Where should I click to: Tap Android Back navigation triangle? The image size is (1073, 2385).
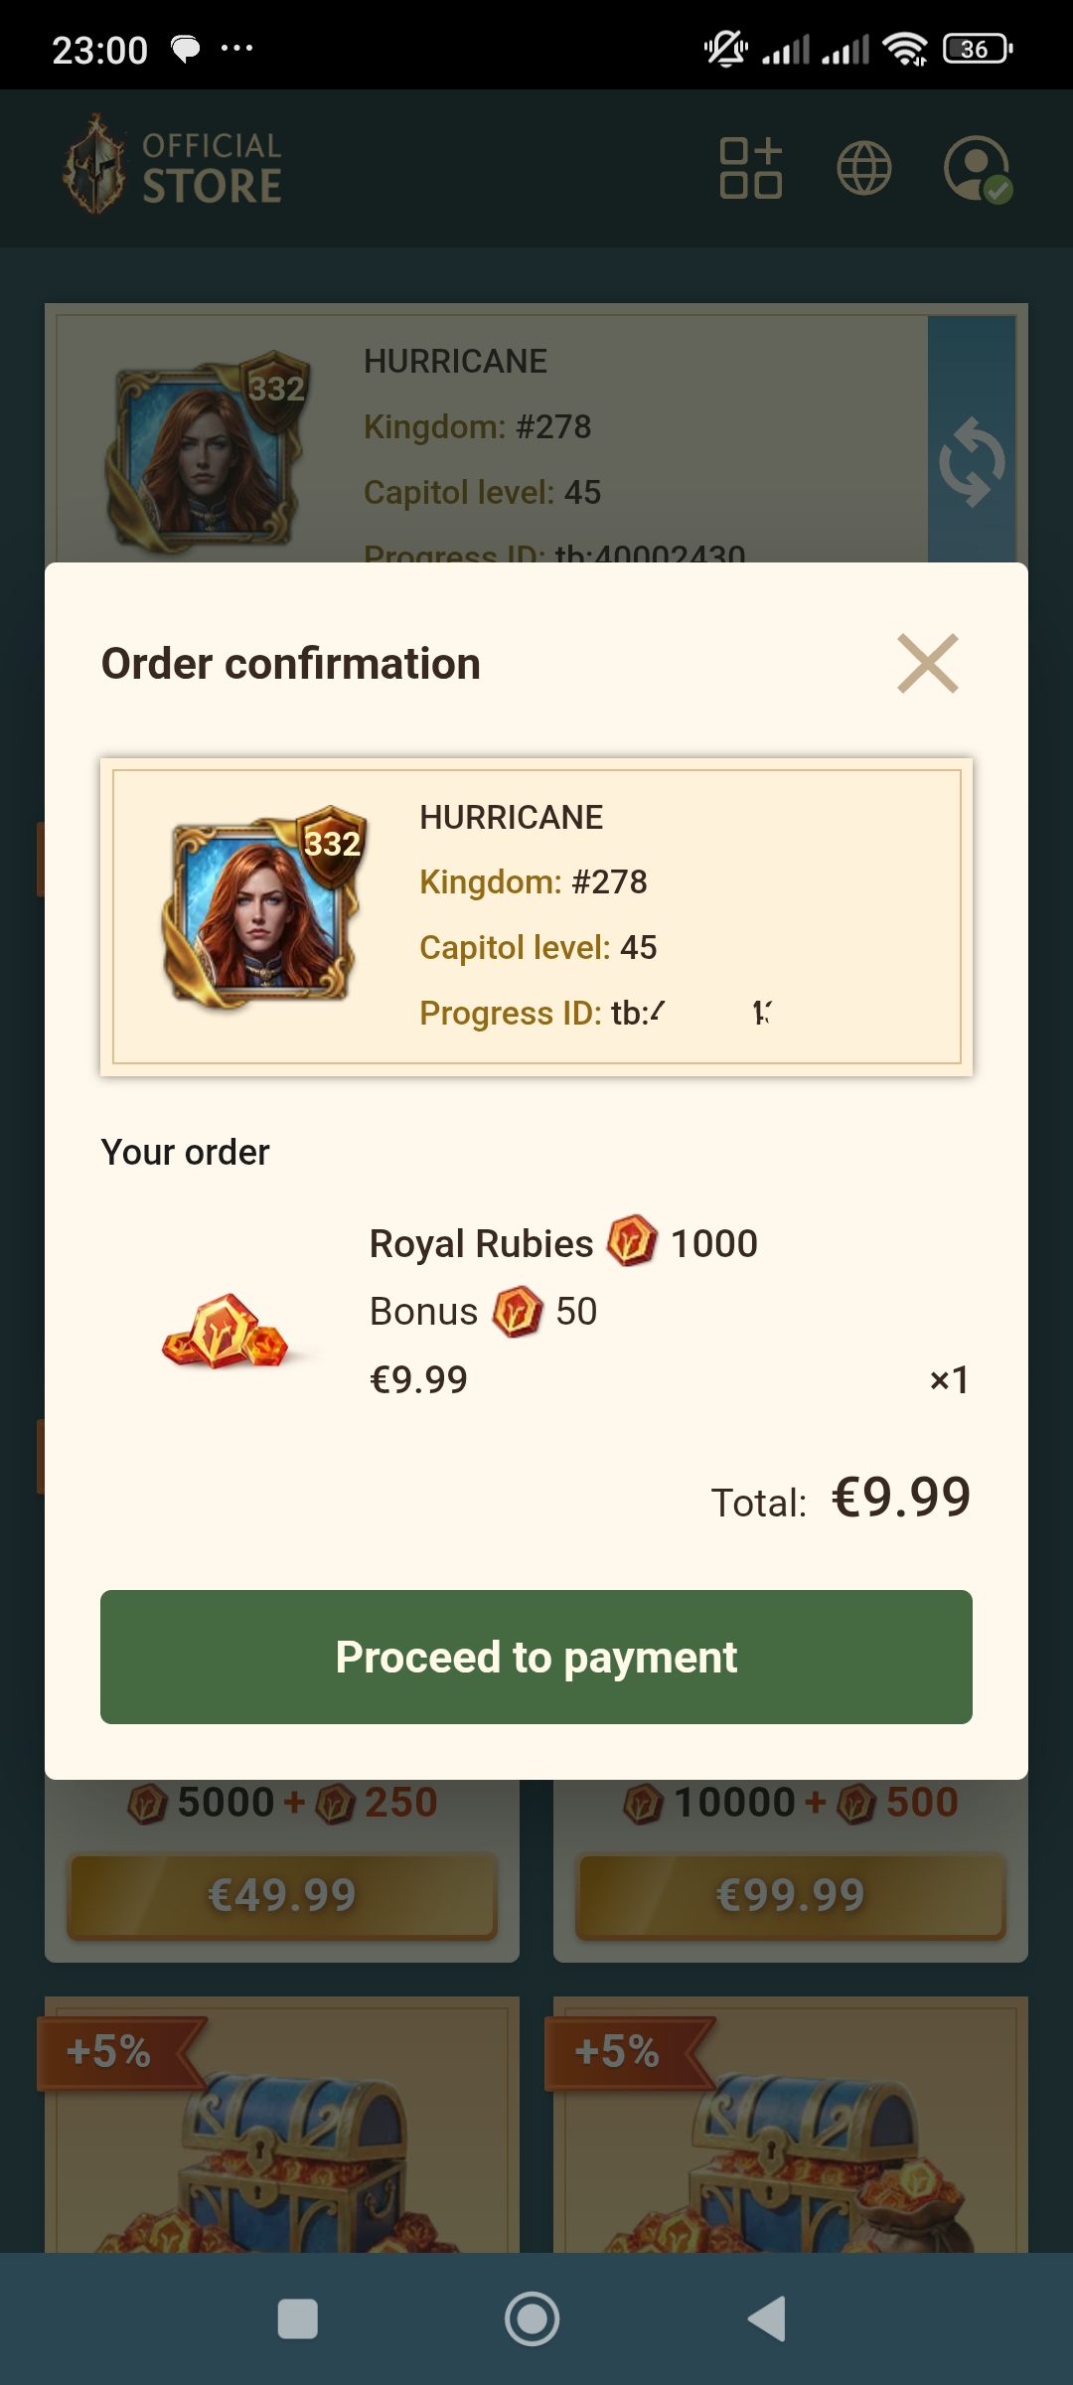tap(767, 2318)
